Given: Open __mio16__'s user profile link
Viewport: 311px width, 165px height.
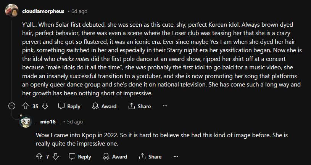Looking at the screenshot, I should 47,122.
